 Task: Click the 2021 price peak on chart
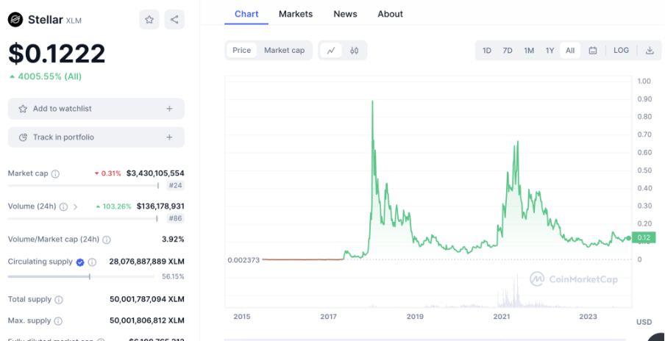tap(518, 142)
